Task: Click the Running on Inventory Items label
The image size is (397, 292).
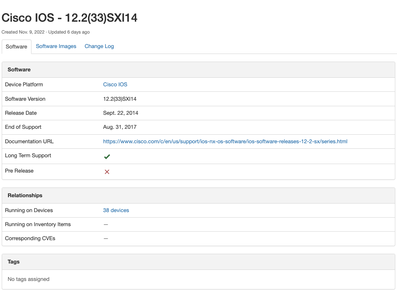Action: 38,224
